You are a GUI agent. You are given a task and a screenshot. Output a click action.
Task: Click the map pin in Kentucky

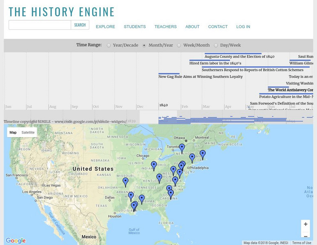(159, 178)
